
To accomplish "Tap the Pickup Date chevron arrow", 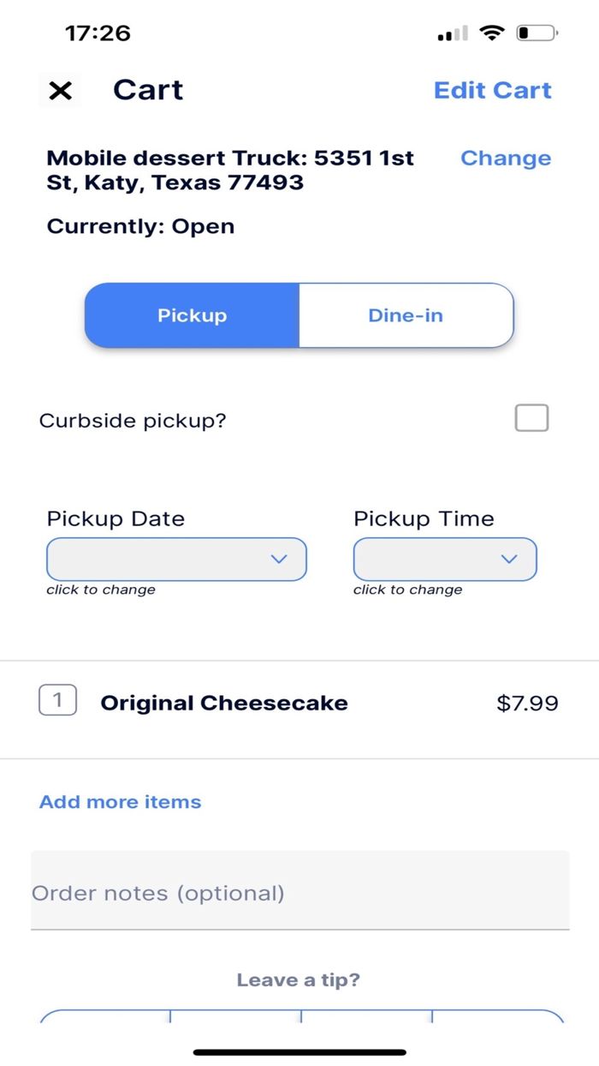I will pyautogui.click(x=279, y=559).
